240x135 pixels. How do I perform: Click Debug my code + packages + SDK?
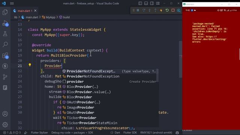[72, 132]
